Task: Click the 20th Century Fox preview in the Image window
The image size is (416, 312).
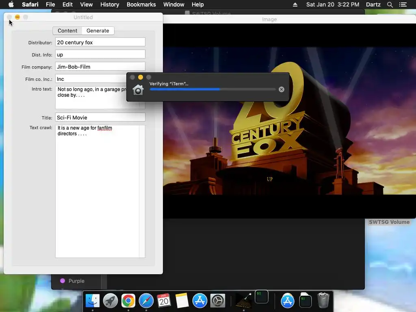Action: [289, 121]
